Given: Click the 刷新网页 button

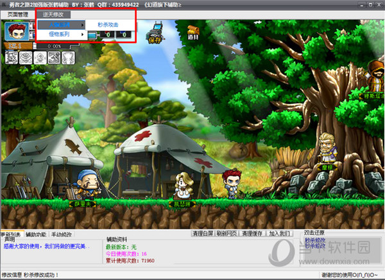Looking at the screenshot, I should [227, 233].
